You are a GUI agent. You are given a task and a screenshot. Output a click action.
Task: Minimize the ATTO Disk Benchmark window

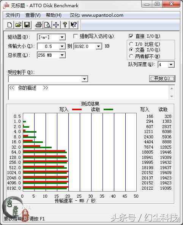coord(147,4)
